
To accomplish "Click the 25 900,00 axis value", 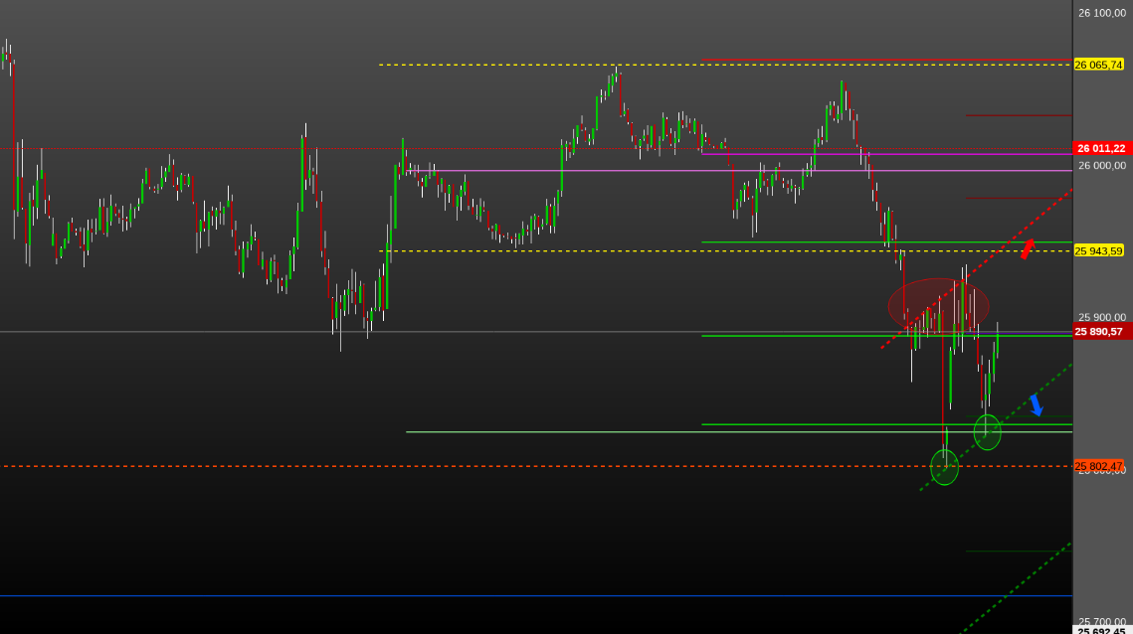I will point(1102,317).
